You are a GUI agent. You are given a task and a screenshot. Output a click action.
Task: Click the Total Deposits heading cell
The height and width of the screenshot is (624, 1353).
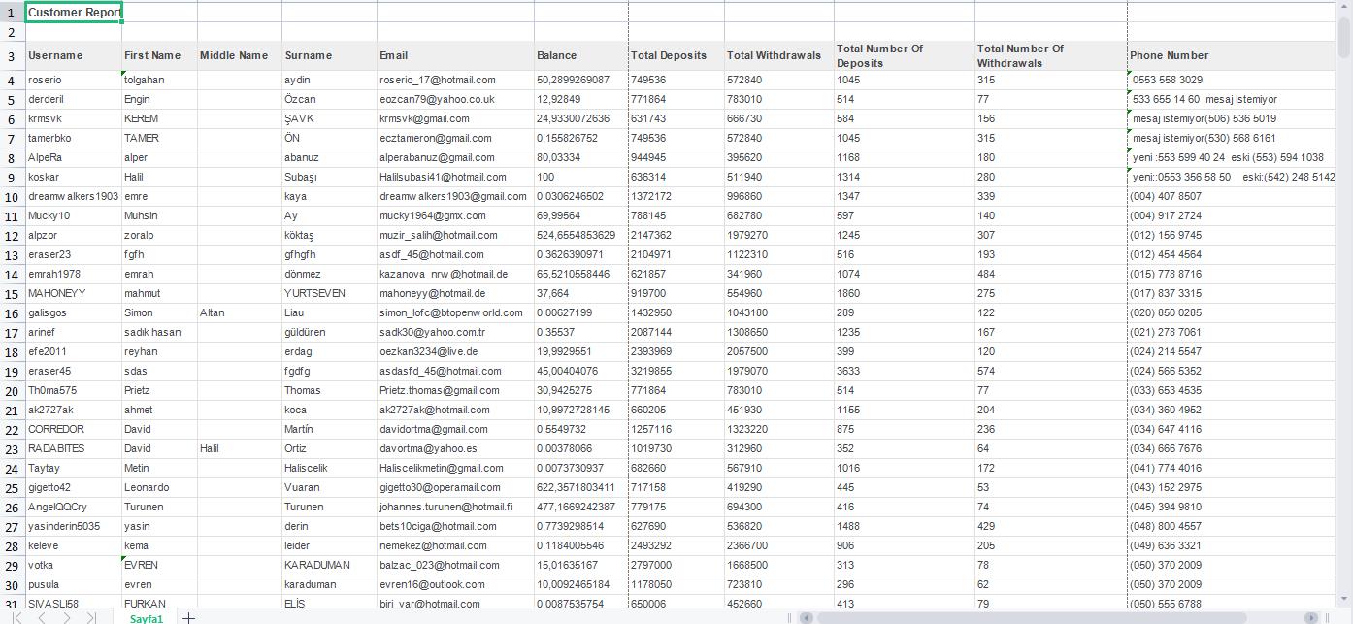click(676, 56)
